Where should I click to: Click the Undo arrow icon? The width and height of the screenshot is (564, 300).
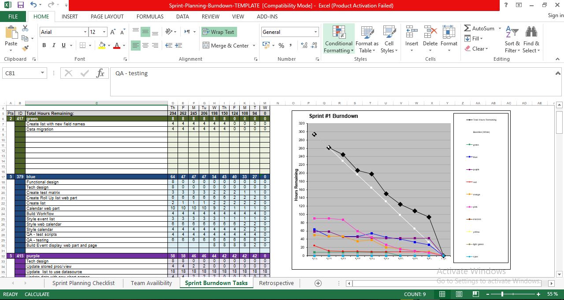pos(33,5)
